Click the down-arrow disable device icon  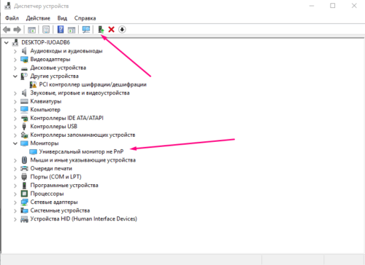[122, 30]
